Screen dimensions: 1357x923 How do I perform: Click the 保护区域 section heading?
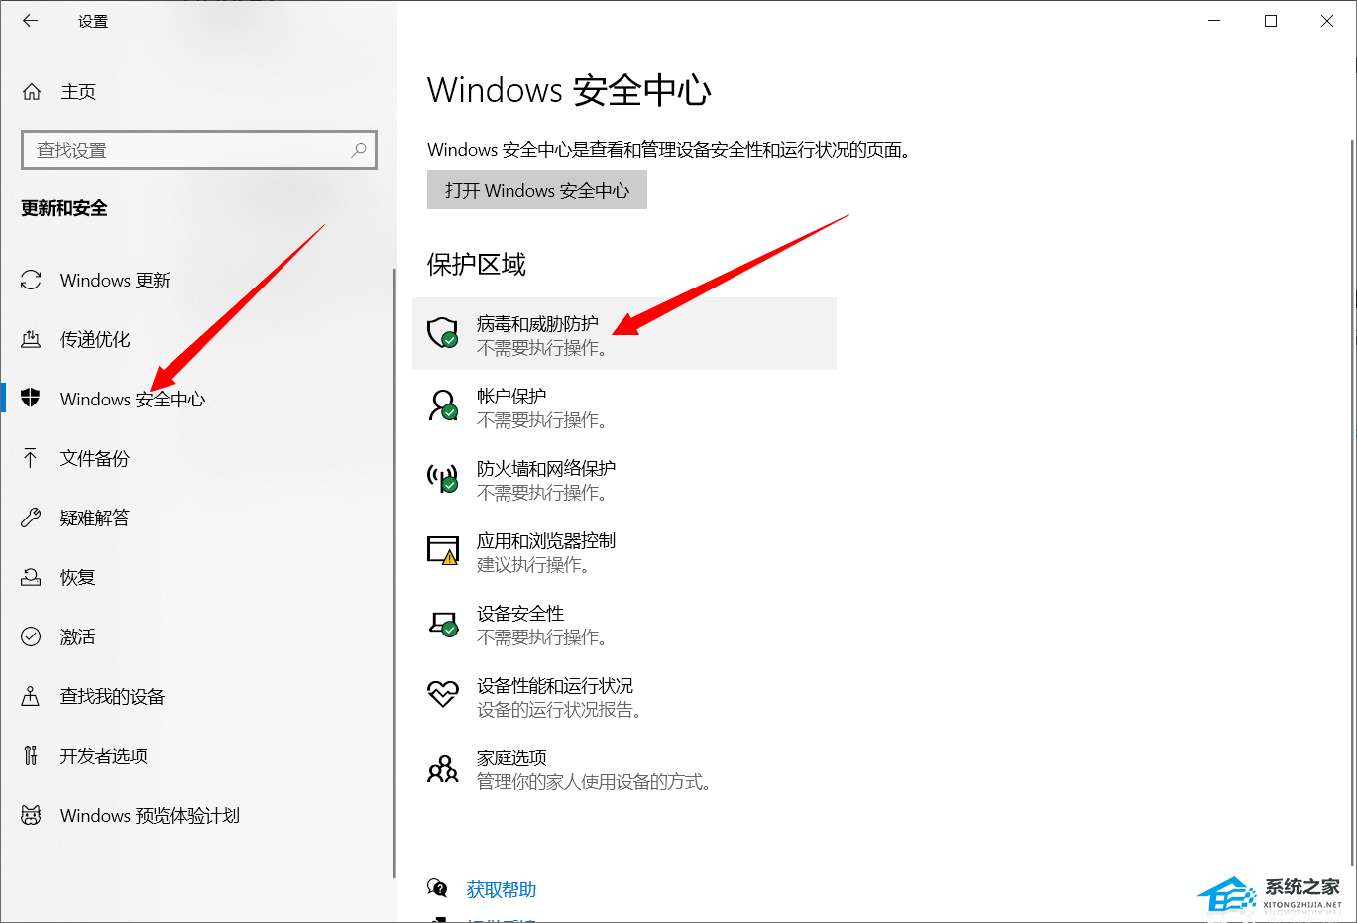tap(477, 265)
